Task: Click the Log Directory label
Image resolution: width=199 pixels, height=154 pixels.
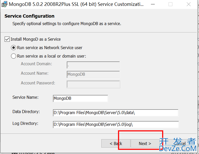Action: pos(25,123)
